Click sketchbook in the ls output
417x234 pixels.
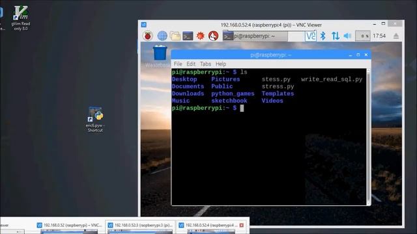(x=229, y=101)
